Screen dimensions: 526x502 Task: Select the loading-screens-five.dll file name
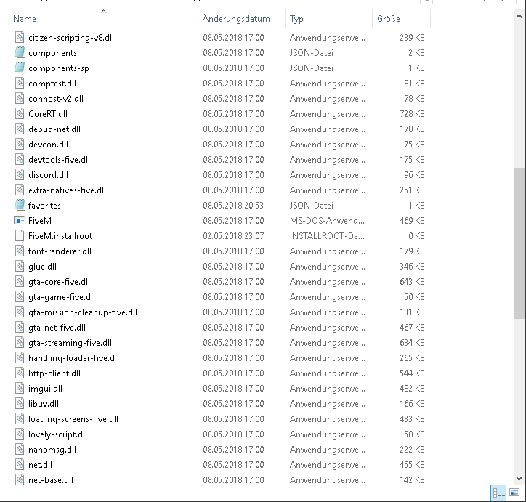(73, 419)
